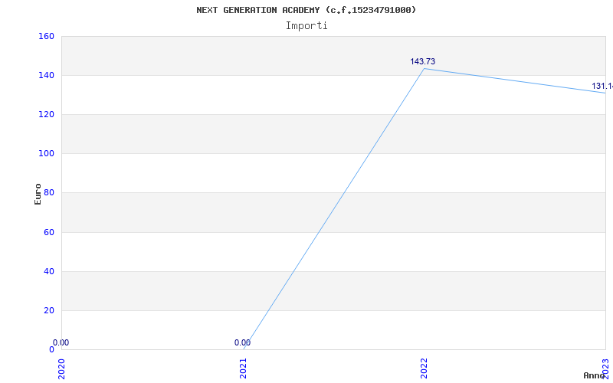Click the 60 y-axis tick label
Image resolution: width=613 pixels, height=383 pixels.
(x=48, y=233)
